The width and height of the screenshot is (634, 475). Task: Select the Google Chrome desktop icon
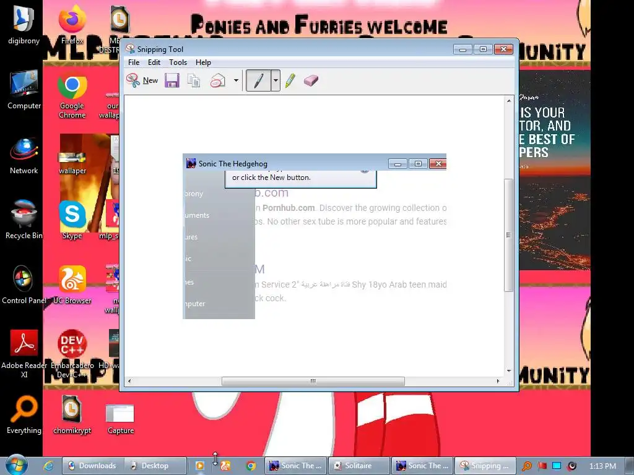[72, 95]
